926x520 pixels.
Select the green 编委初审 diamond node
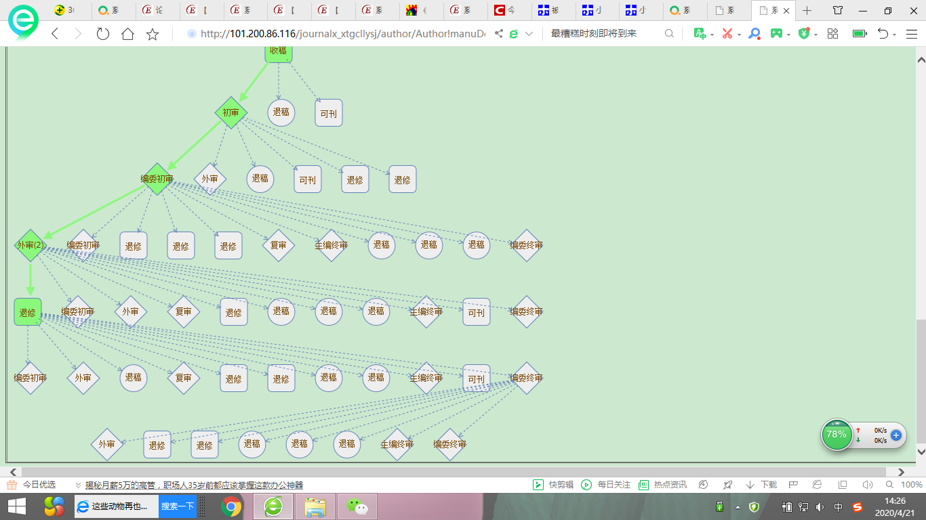click(157, 179)
